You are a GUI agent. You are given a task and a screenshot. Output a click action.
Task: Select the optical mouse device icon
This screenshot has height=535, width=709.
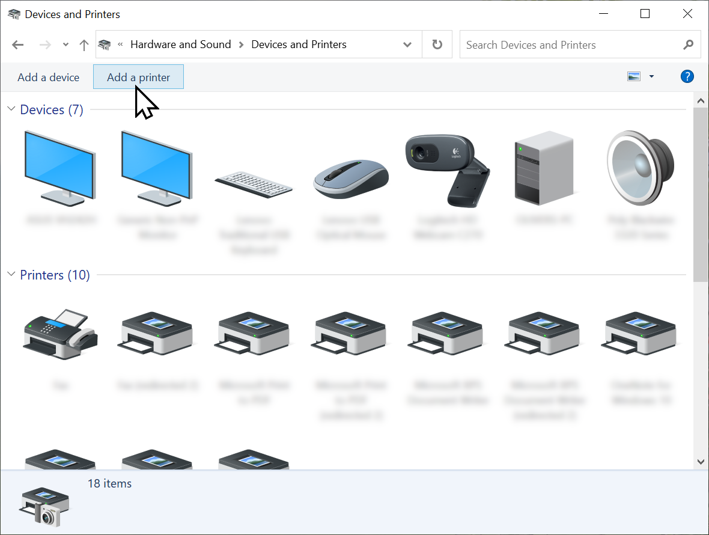pyautogui.click(x=351, y=179)
